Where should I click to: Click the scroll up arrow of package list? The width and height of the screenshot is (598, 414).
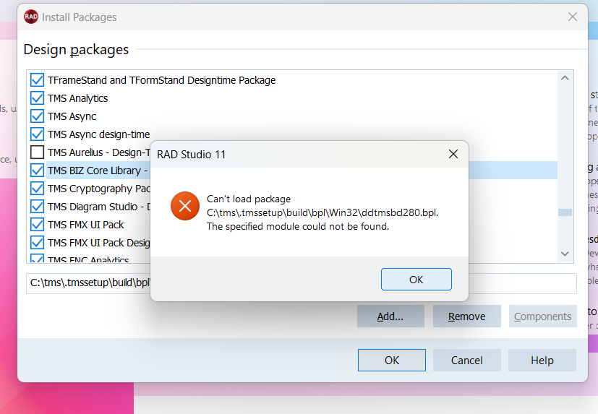point(565,78)
